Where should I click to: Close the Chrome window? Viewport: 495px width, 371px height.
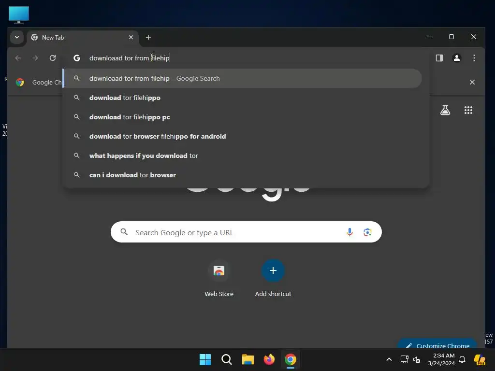click(474, 37)
